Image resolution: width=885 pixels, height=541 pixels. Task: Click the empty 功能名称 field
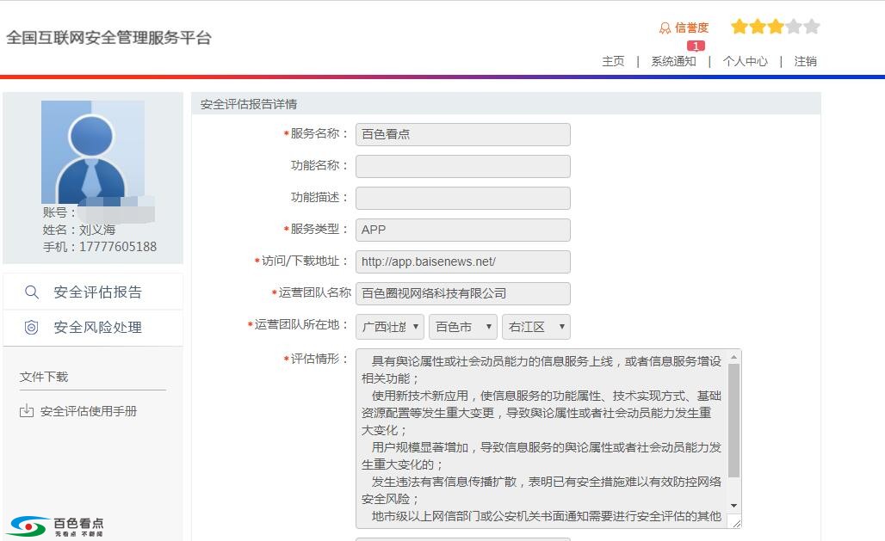(x=463, y=166)
